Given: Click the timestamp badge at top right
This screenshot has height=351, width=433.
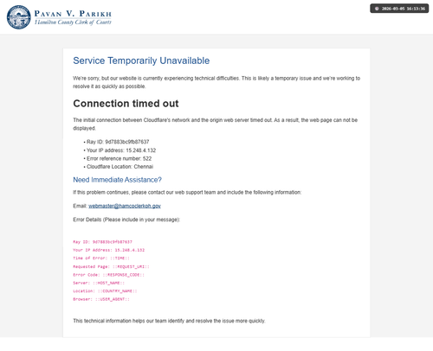Looking at the screenshot, I should (x=399, y=9).
